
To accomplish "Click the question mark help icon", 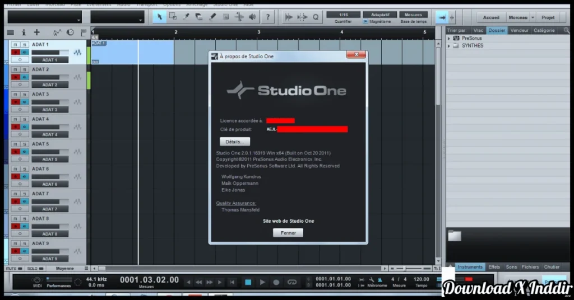I will 267,17.
